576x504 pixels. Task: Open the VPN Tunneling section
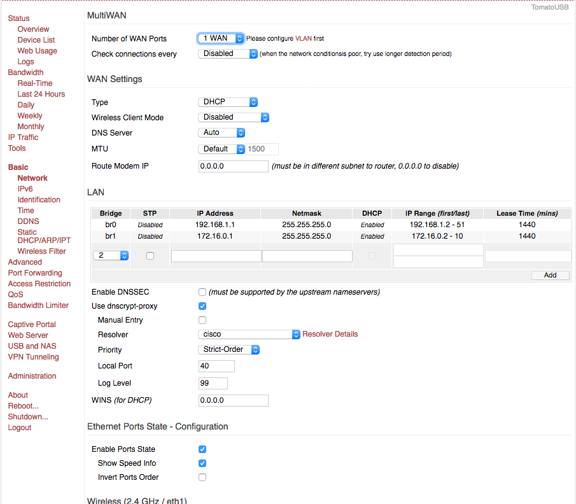tap(33, 356)
